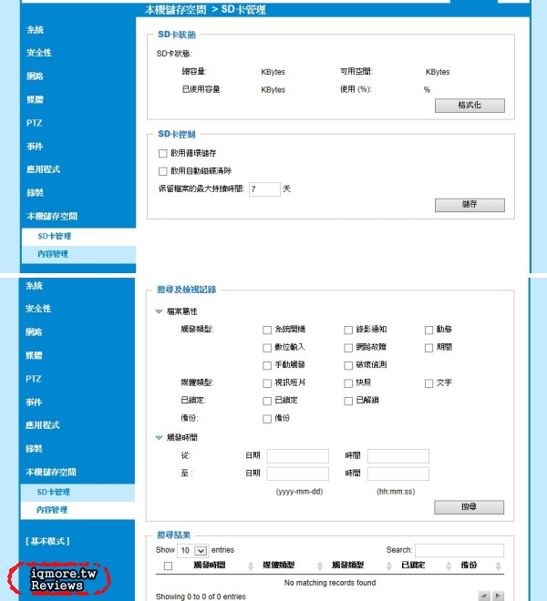
Task: Tick the 快照 media type
Action: [348, 383]
